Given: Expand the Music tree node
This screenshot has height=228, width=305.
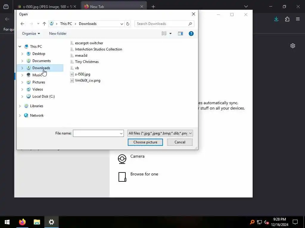Looking at the screenshot, I should click(22, 75).
